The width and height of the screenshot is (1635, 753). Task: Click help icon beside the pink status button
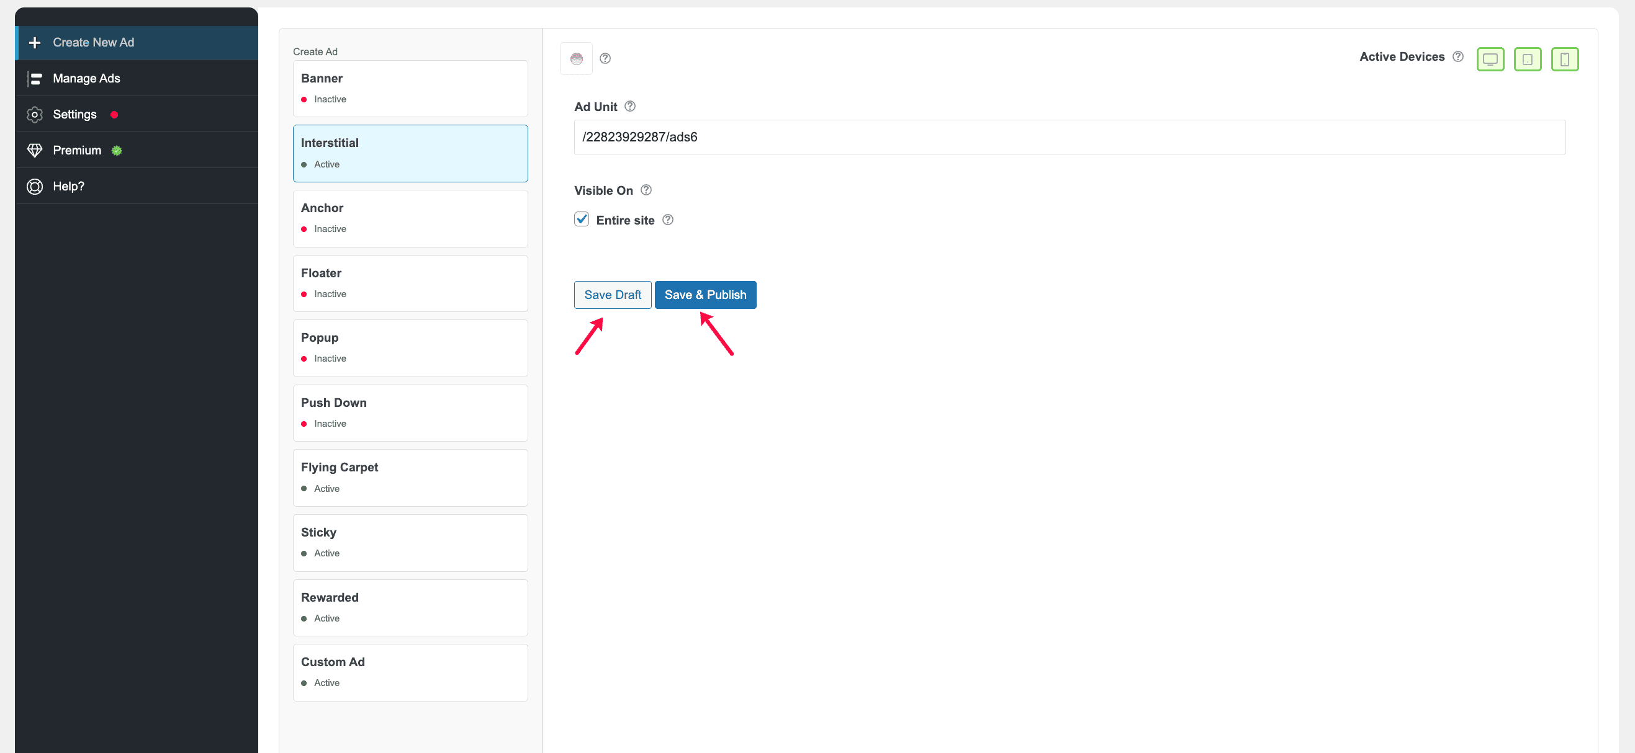(x=605, y=58)
